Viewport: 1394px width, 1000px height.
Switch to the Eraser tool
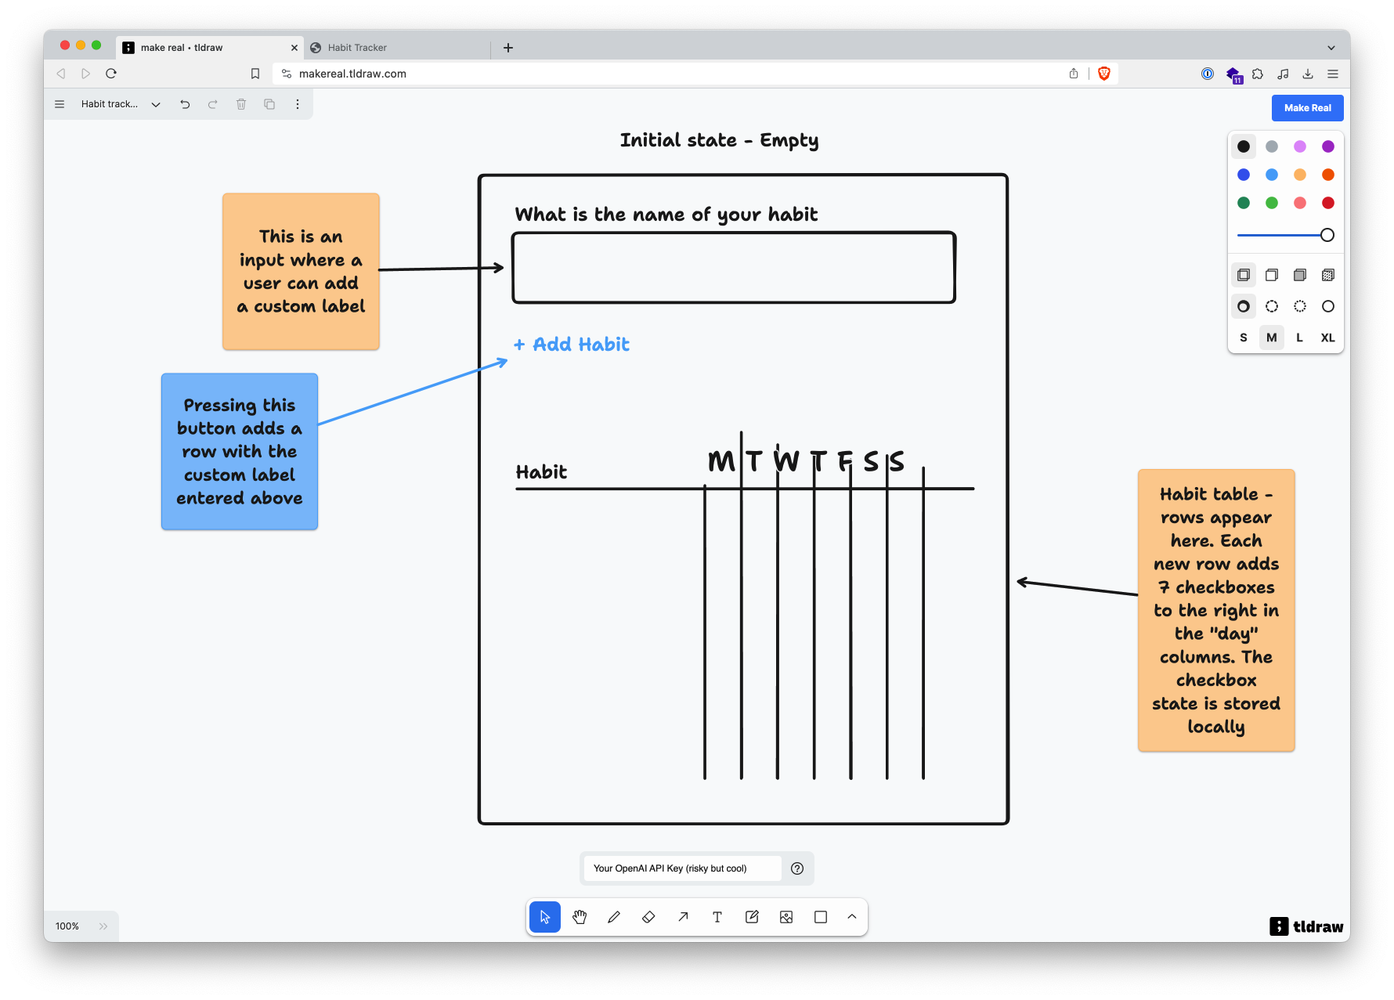648,916
